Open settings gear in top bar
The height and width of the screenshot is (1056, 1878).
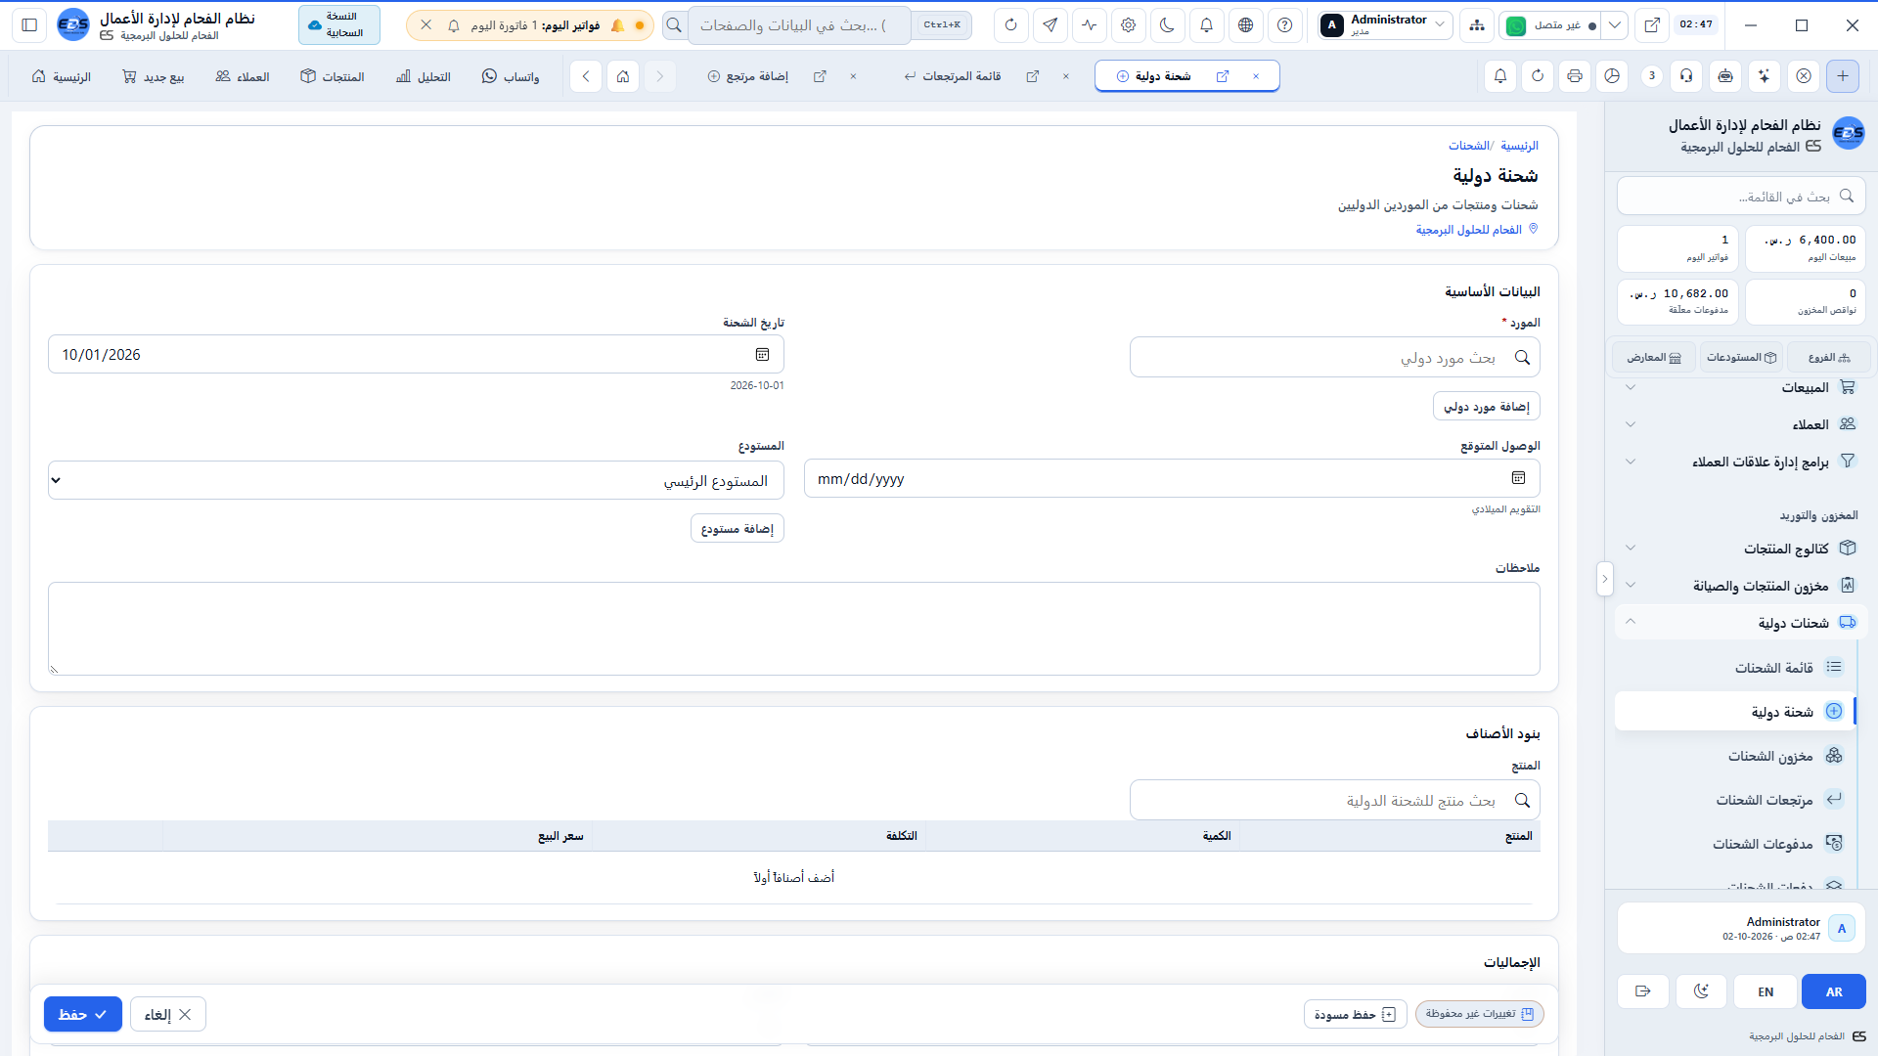pyautogui.click(x=1128, y=25)
